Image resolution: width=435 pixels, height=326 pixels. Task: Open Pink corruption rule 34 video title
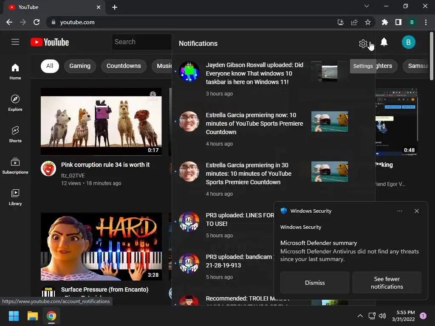[x=105, y=165]
